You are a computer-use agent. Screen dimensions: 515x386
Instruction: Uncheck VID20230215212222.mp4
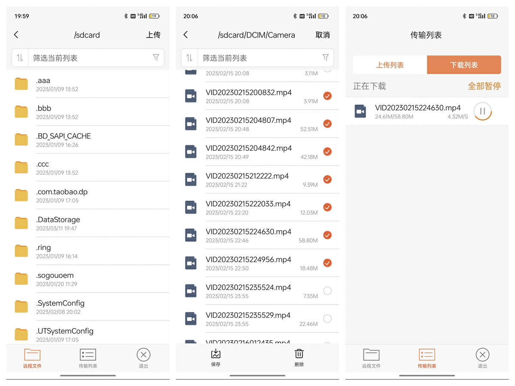[x=327, y=179]
